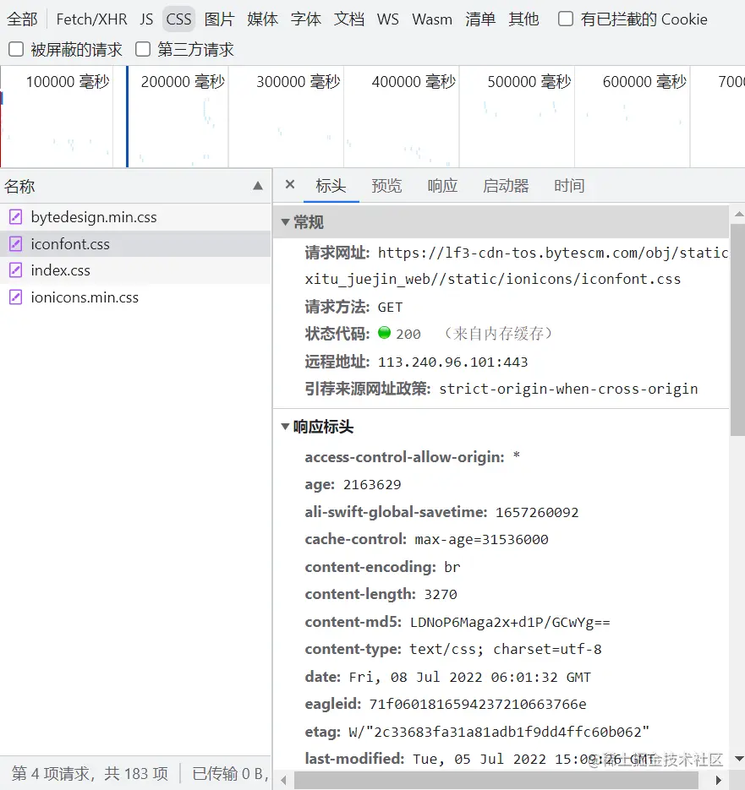The height and width of the screenshot is (790, 745).
Task: Filter requests by Fetch/XHR
Action: click(x=92, y=19)
